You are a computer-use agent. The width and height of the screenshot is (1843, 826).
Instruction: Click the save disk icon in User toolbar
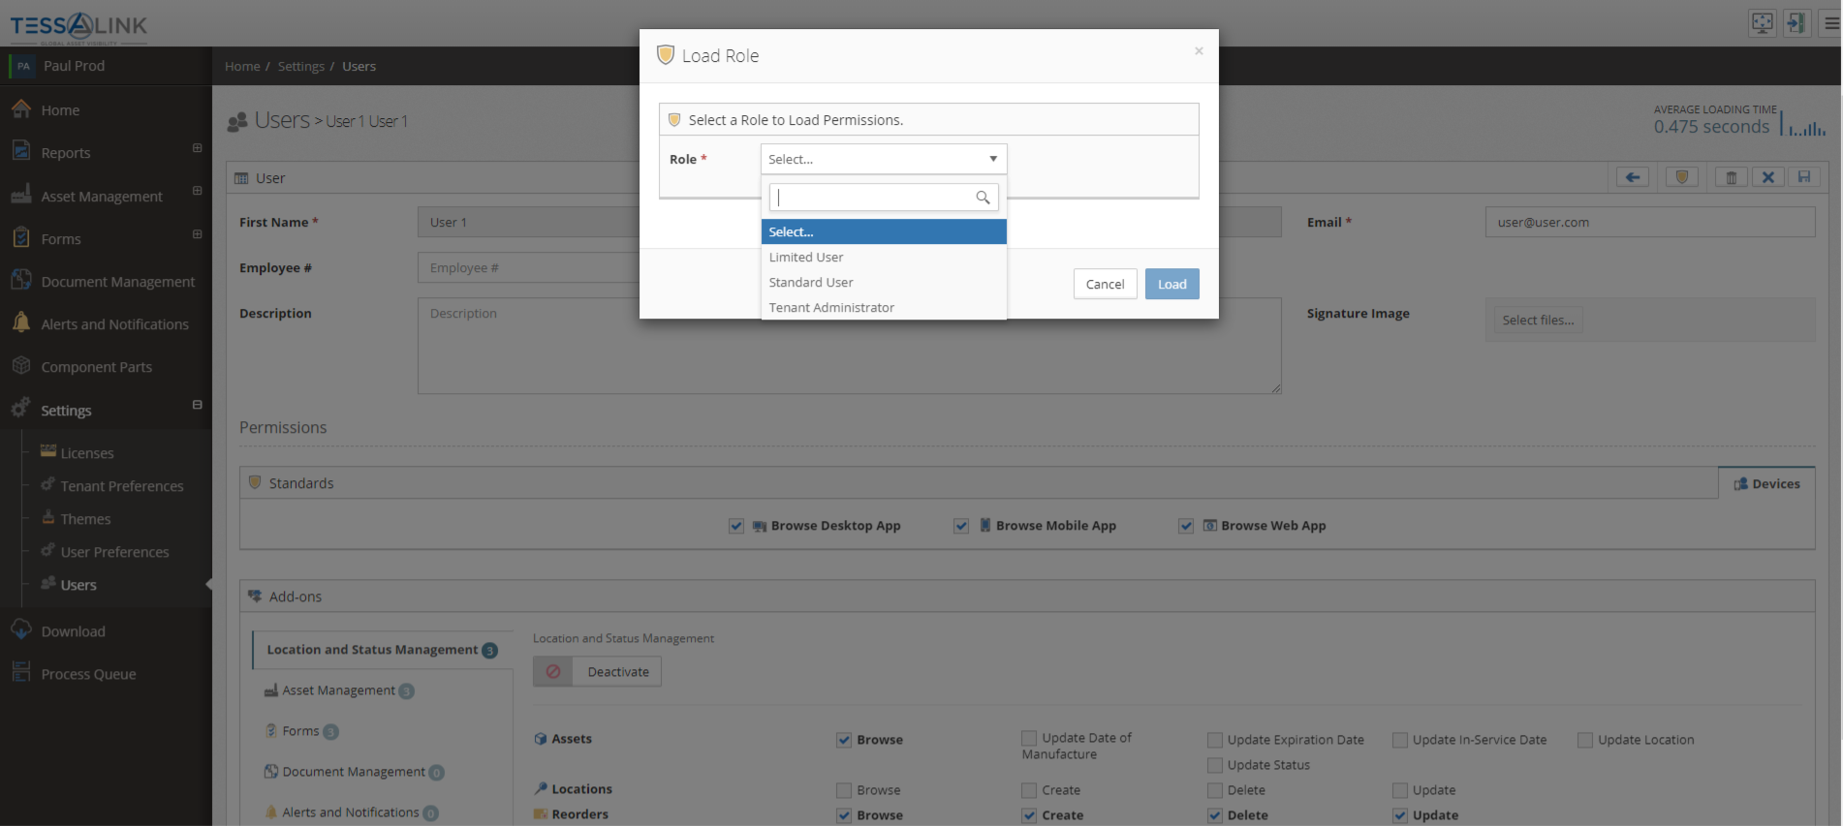click(x=1804, y=177)
